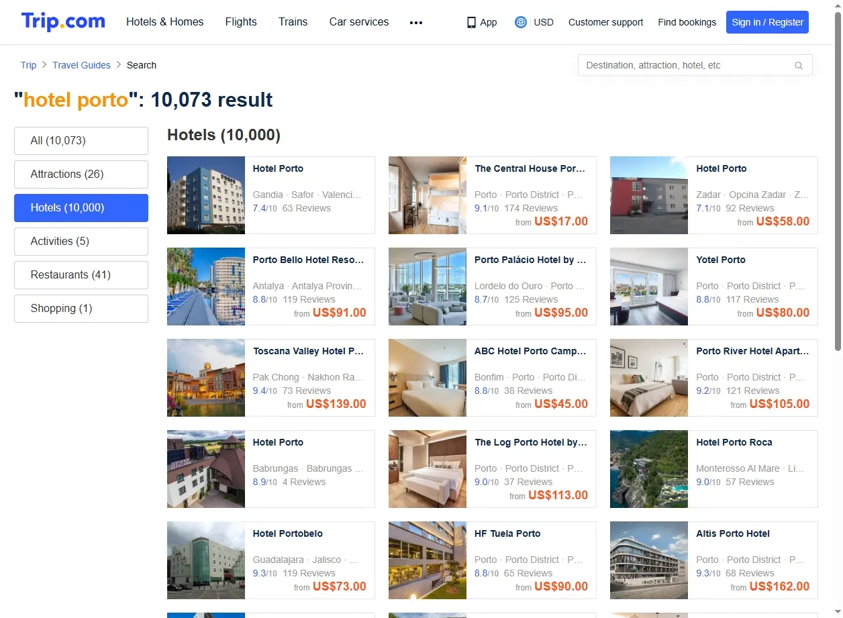Image resolution: width=843 pixels, height=618 pixels.
Task: Click 121 Reviews text
Action: point(752,391)
